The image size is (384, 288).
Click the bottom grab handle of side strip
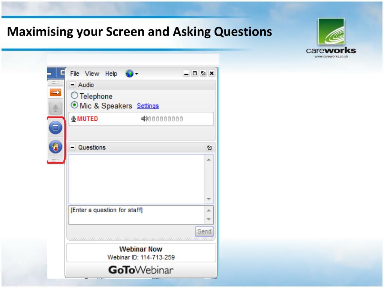point(55,160)
